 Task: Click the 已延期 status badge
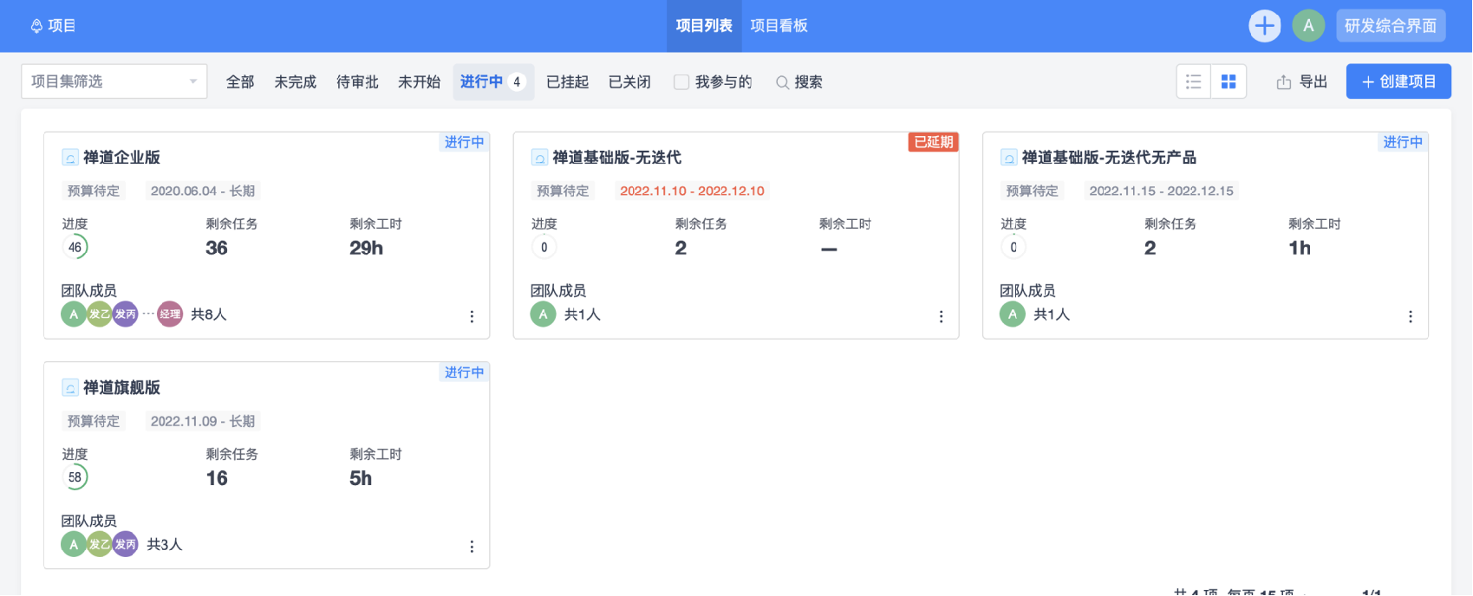(x=934, y=142)
